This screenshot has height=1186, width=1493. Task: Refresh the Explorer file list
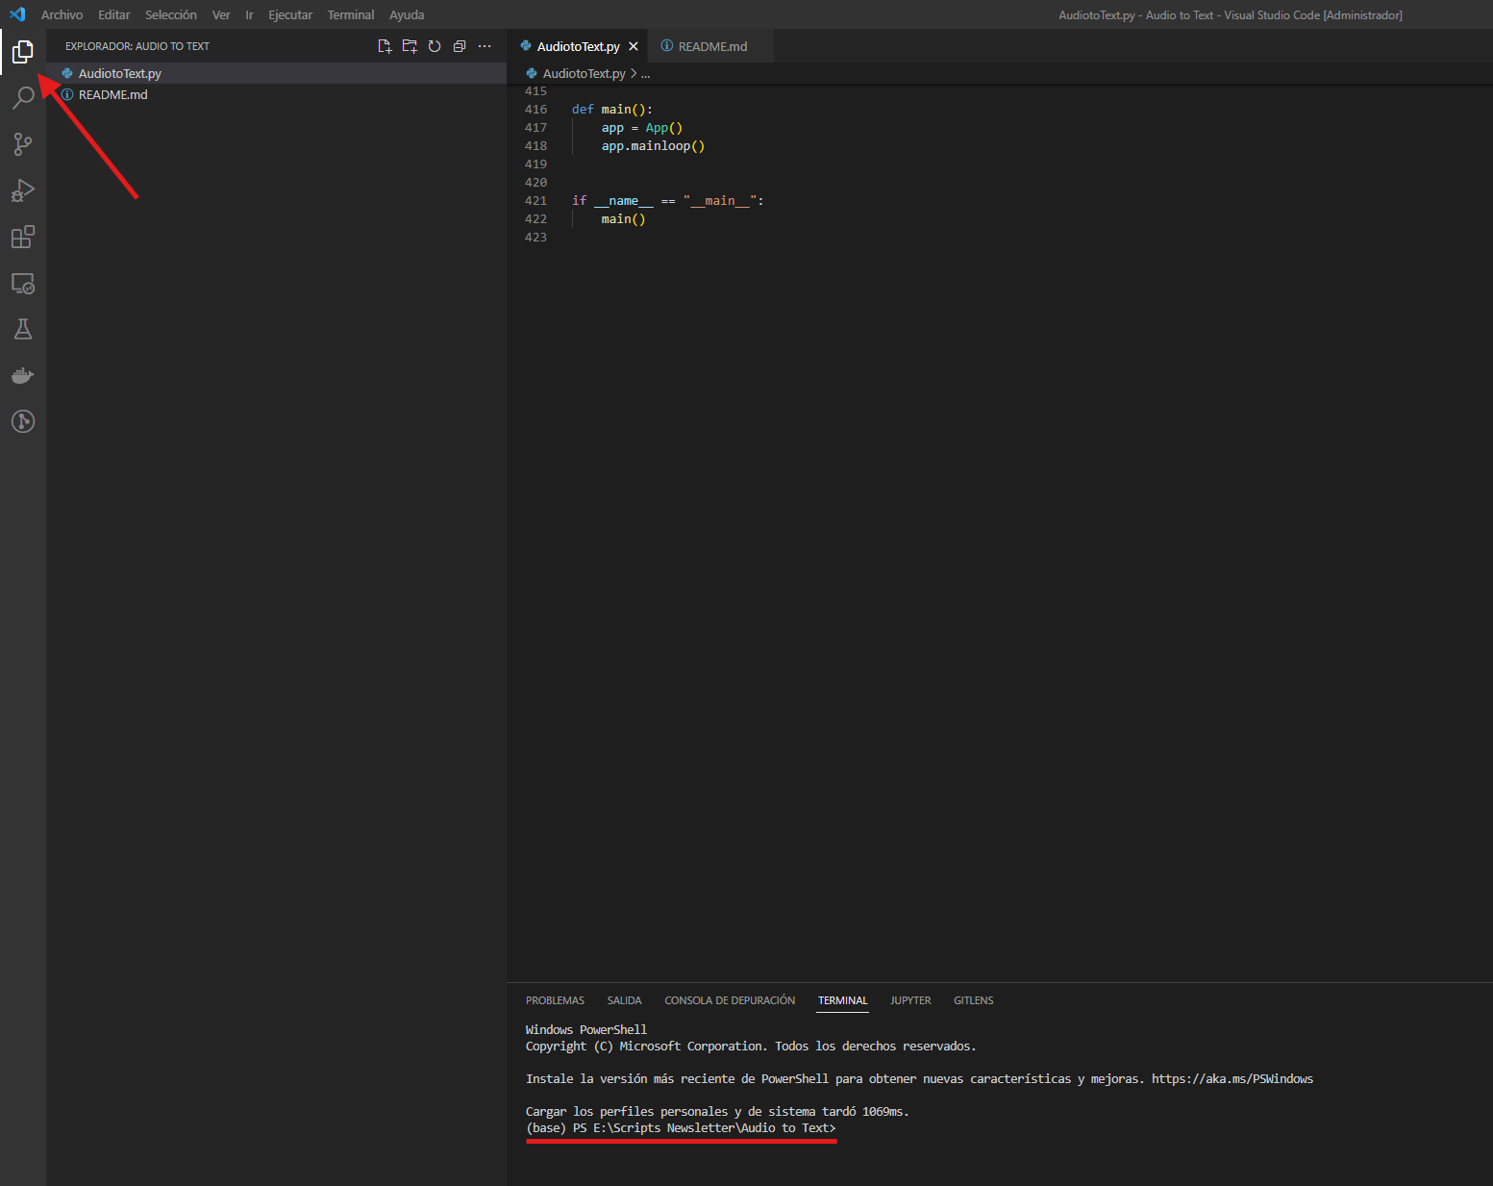[x=435, y=46]
